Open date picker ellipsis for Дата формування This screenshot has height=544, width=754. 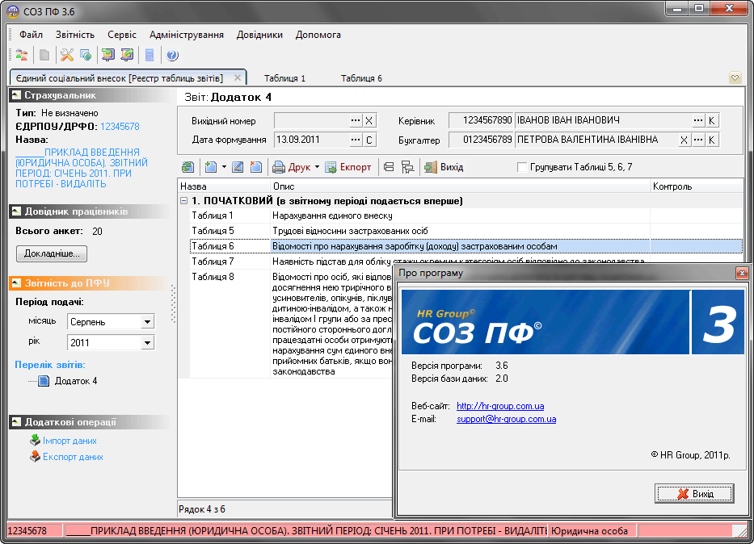point(356,140)
